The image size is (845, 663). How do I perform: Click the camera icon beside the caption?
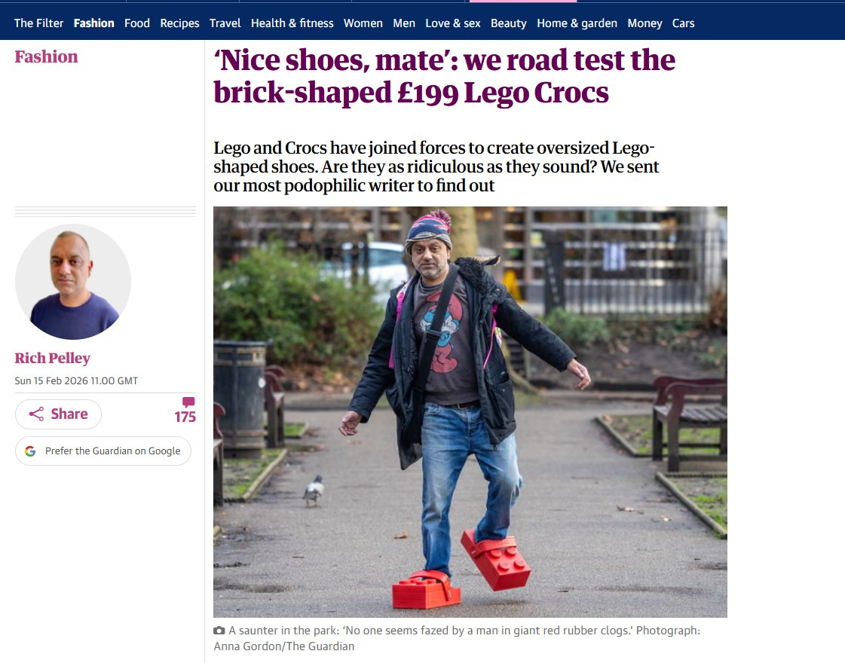coord(219,631)
